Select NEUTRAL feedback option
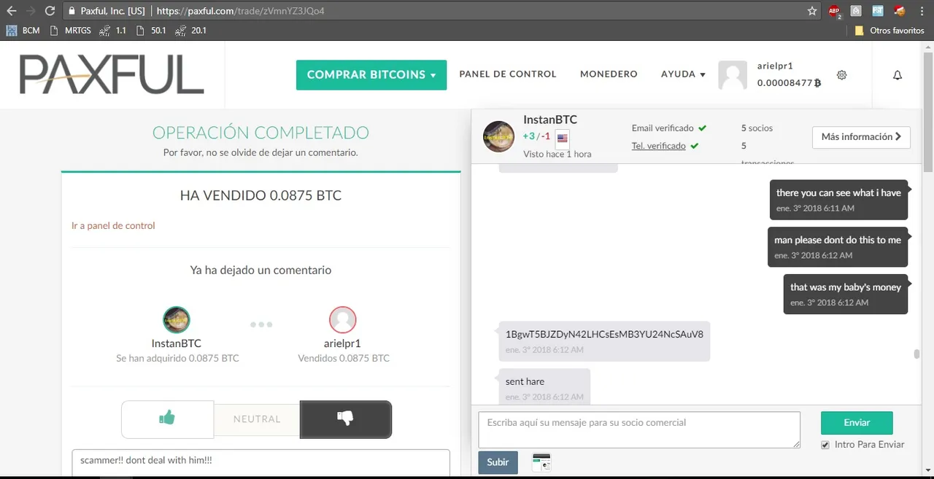The image size is (934, 479). point(257,419)
